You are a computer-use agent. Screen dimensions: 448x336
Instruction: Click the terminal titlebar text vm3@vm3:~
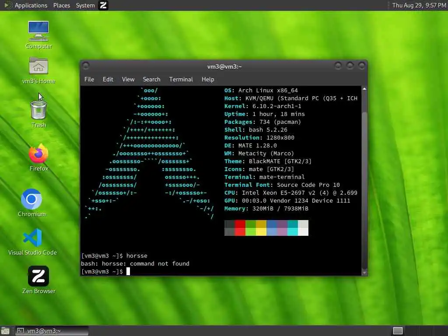[224, 66]
